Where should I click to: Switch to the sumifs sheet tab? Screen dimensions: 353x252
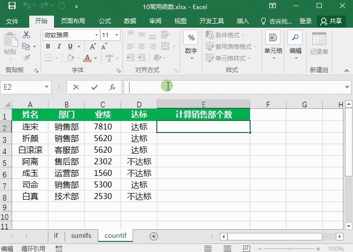pyautogui.click(x=81, y=235)
